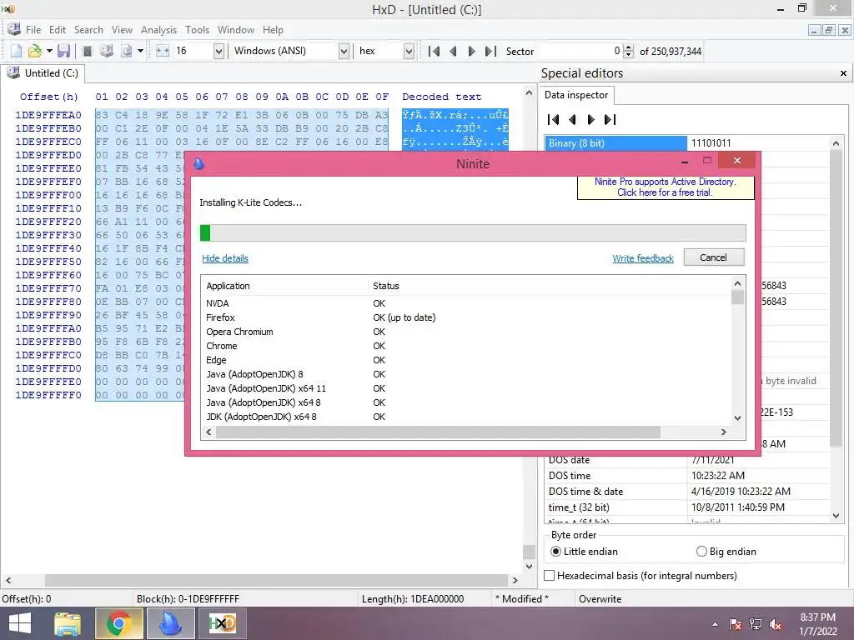Viewport: 854px width, 640px height.
Task: Open the Analysis menu
Action: [x=158, y=29]
